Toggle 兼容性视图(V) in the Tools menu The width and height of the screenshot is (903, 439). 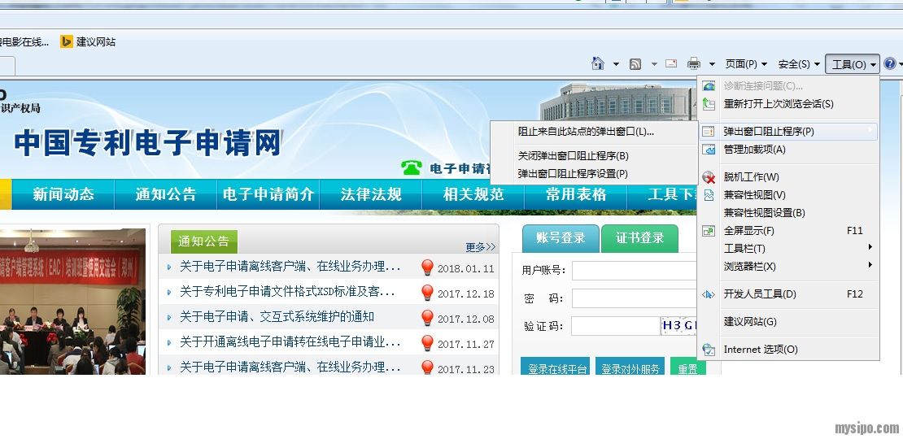(754, 195)
